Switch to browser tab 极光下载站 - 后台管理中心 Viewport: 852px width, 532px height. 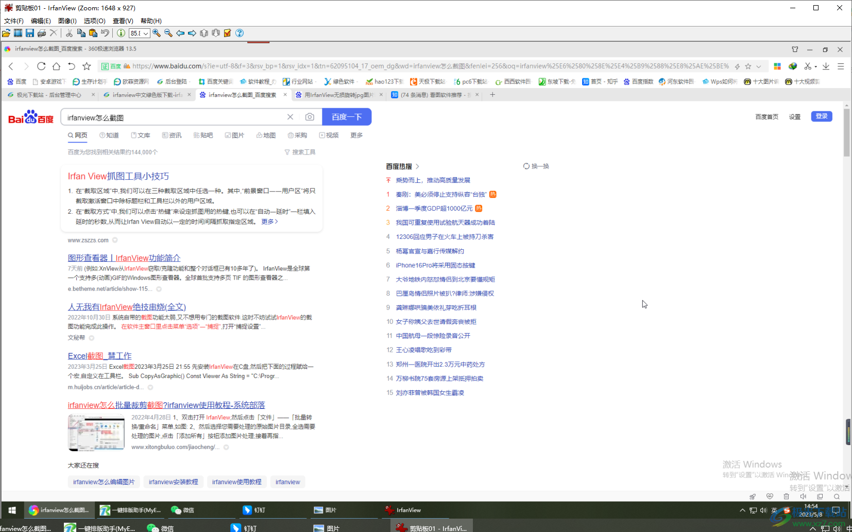[49, 95]
